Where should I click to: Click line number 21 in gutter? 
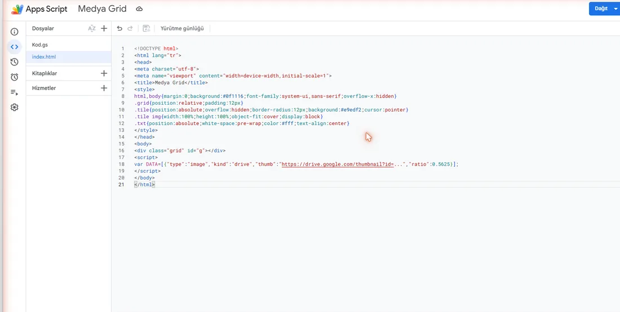pyautogui.click(x=121, y=185)
